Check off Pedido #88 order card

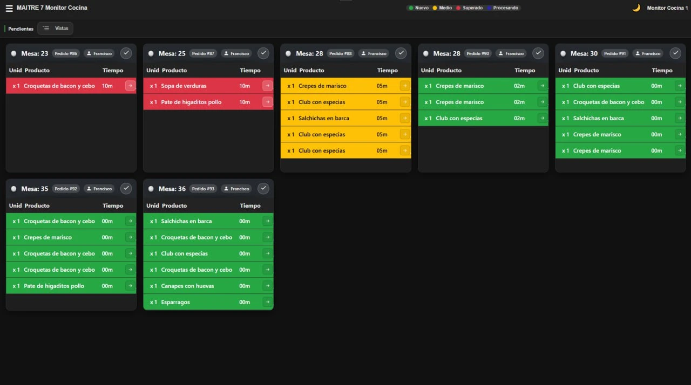[x=401, y=53]
